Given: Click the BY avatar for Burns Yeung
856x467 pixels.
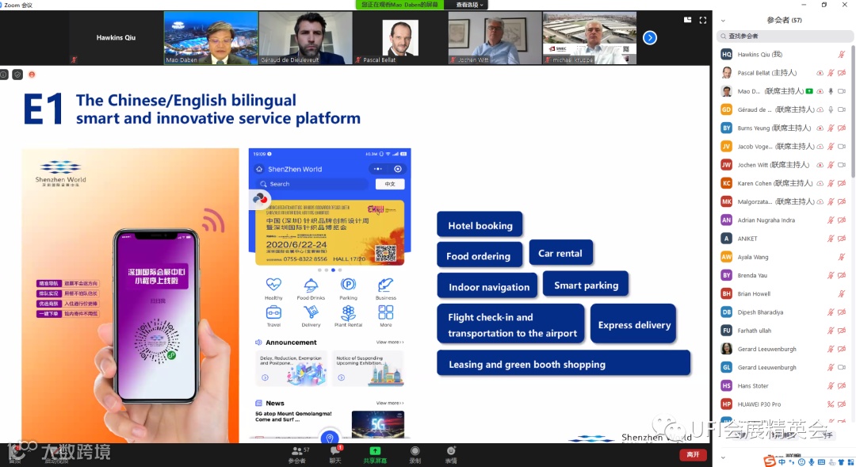Looking at the screenshot, I should tap(727, 128).
